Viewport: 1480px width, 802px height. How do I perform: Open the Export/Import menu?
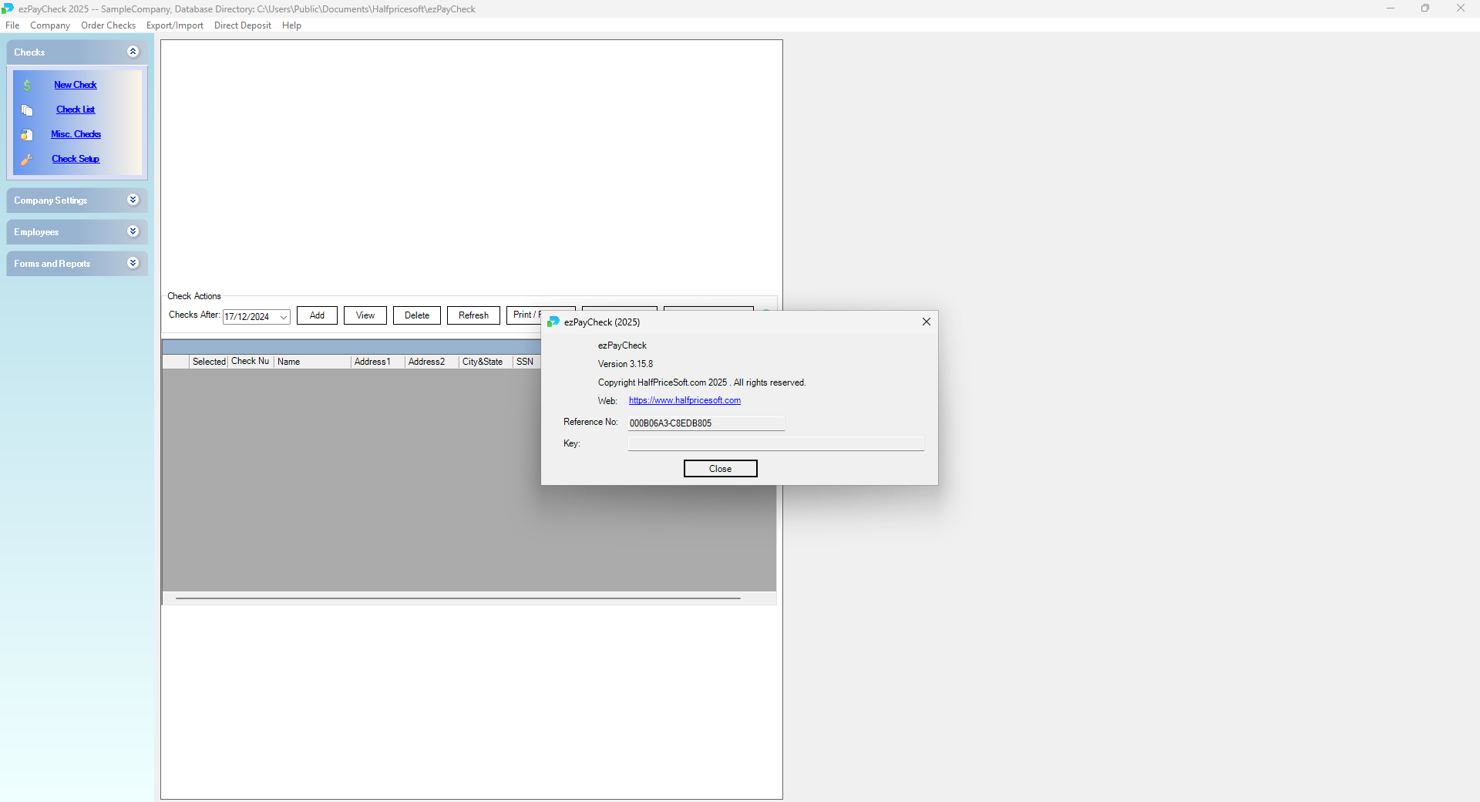pos(175,25)
